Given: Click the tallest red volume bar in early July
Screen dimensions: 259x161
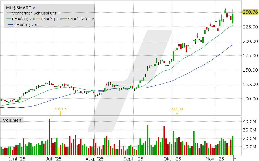Looking at the screenshot, I should pyautogui.click(x=49, y=137).
